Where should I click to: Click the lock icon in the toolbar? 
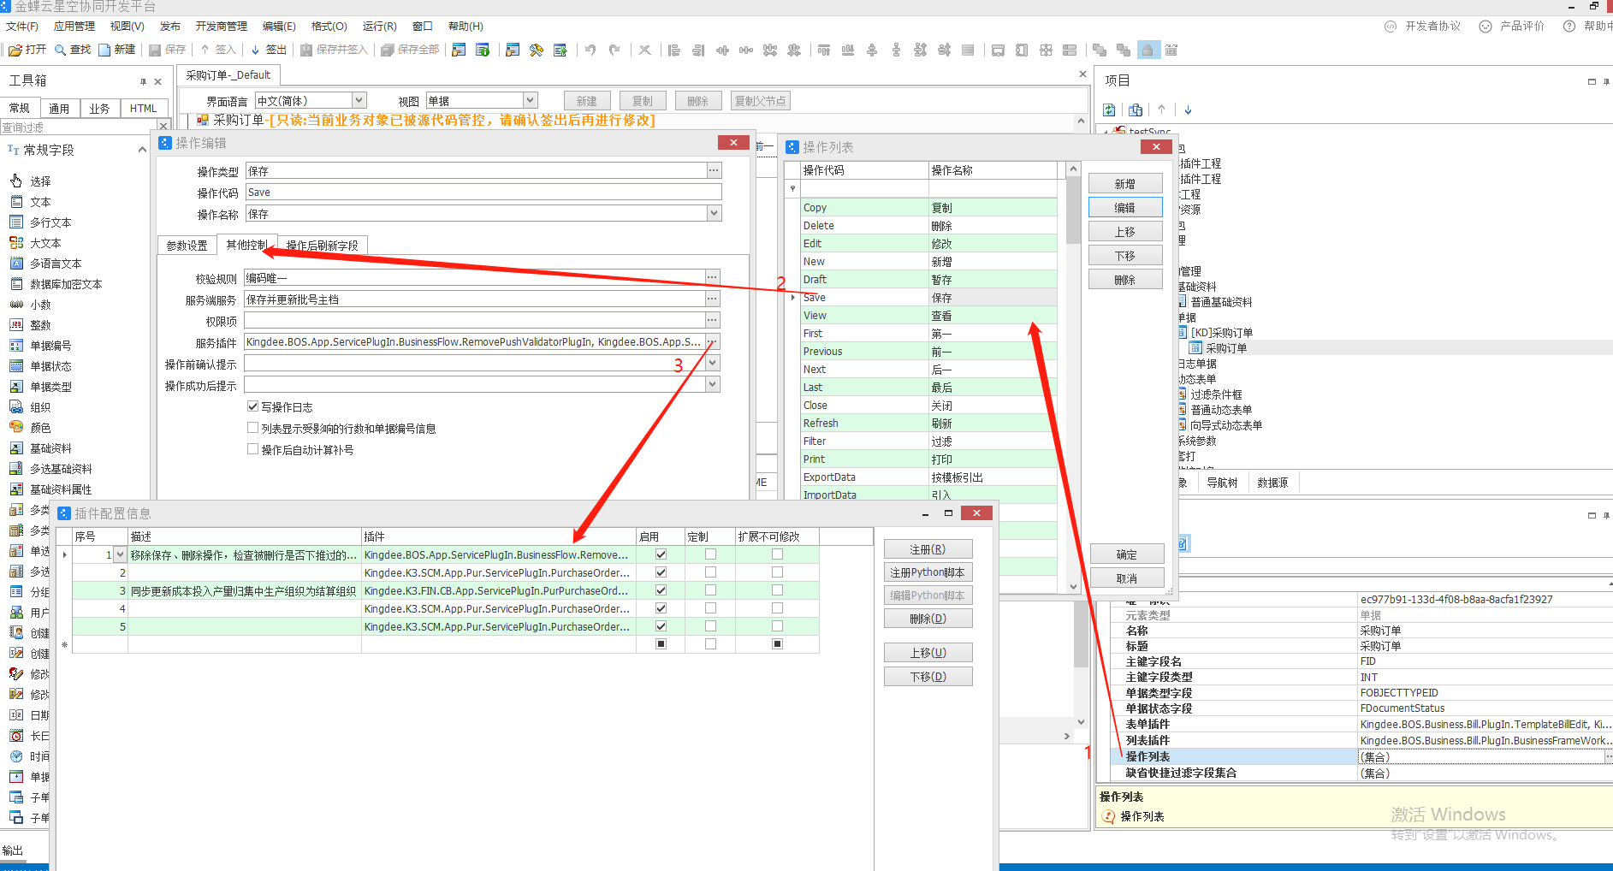pos(1147,50)
